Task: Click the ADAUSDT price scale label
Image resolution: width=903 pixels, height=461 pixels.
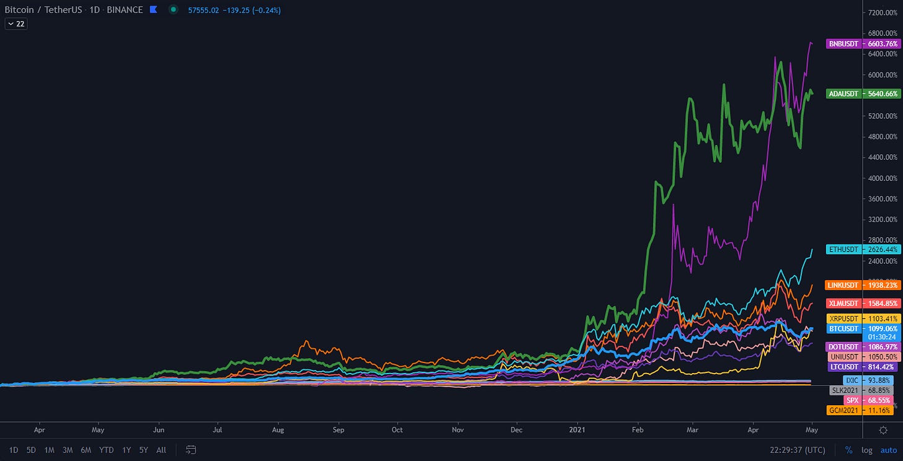Action: click(863, 94)
